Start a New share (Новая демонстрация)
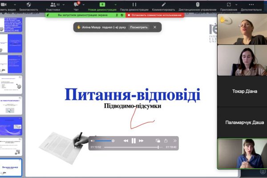 (x=102, y=4)
